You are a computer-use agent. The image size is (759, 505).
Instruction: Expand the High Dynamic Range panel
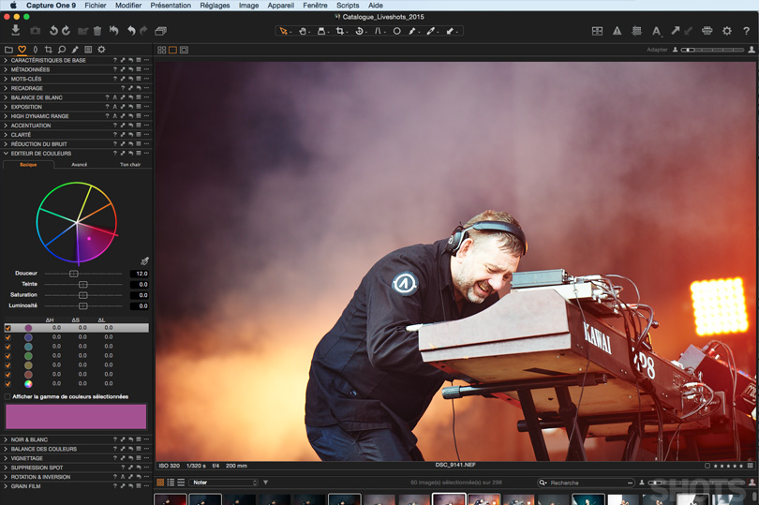point(6,116)
